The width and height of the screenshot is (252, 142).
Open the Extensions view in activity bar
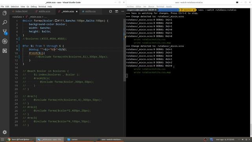click(5, 51)
